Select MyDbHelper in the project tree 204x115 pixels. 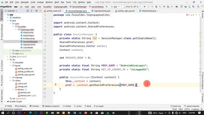coord(29,35)
